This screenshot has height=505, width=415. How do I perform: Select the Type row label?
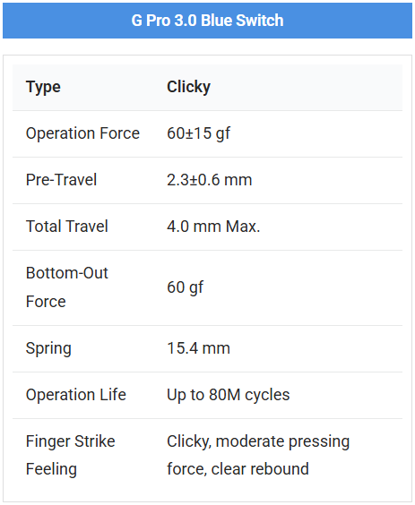43,87
